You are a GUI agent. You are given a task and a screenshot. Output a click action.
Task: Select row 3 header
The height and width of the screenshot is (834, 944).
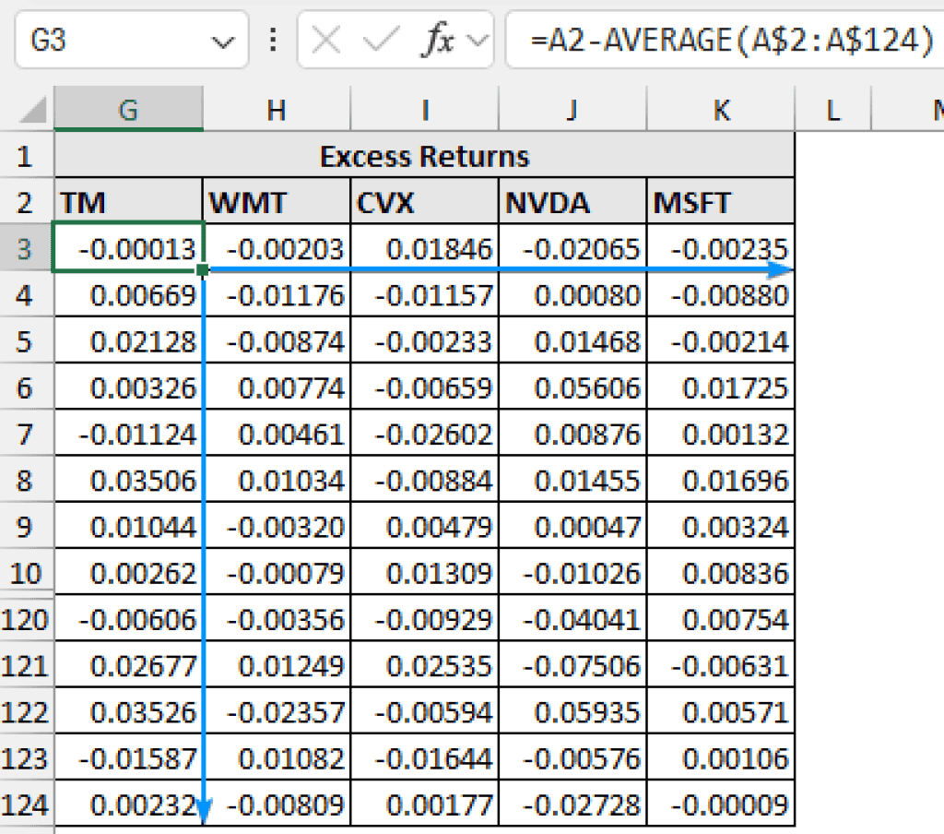(x=26, y=249)
